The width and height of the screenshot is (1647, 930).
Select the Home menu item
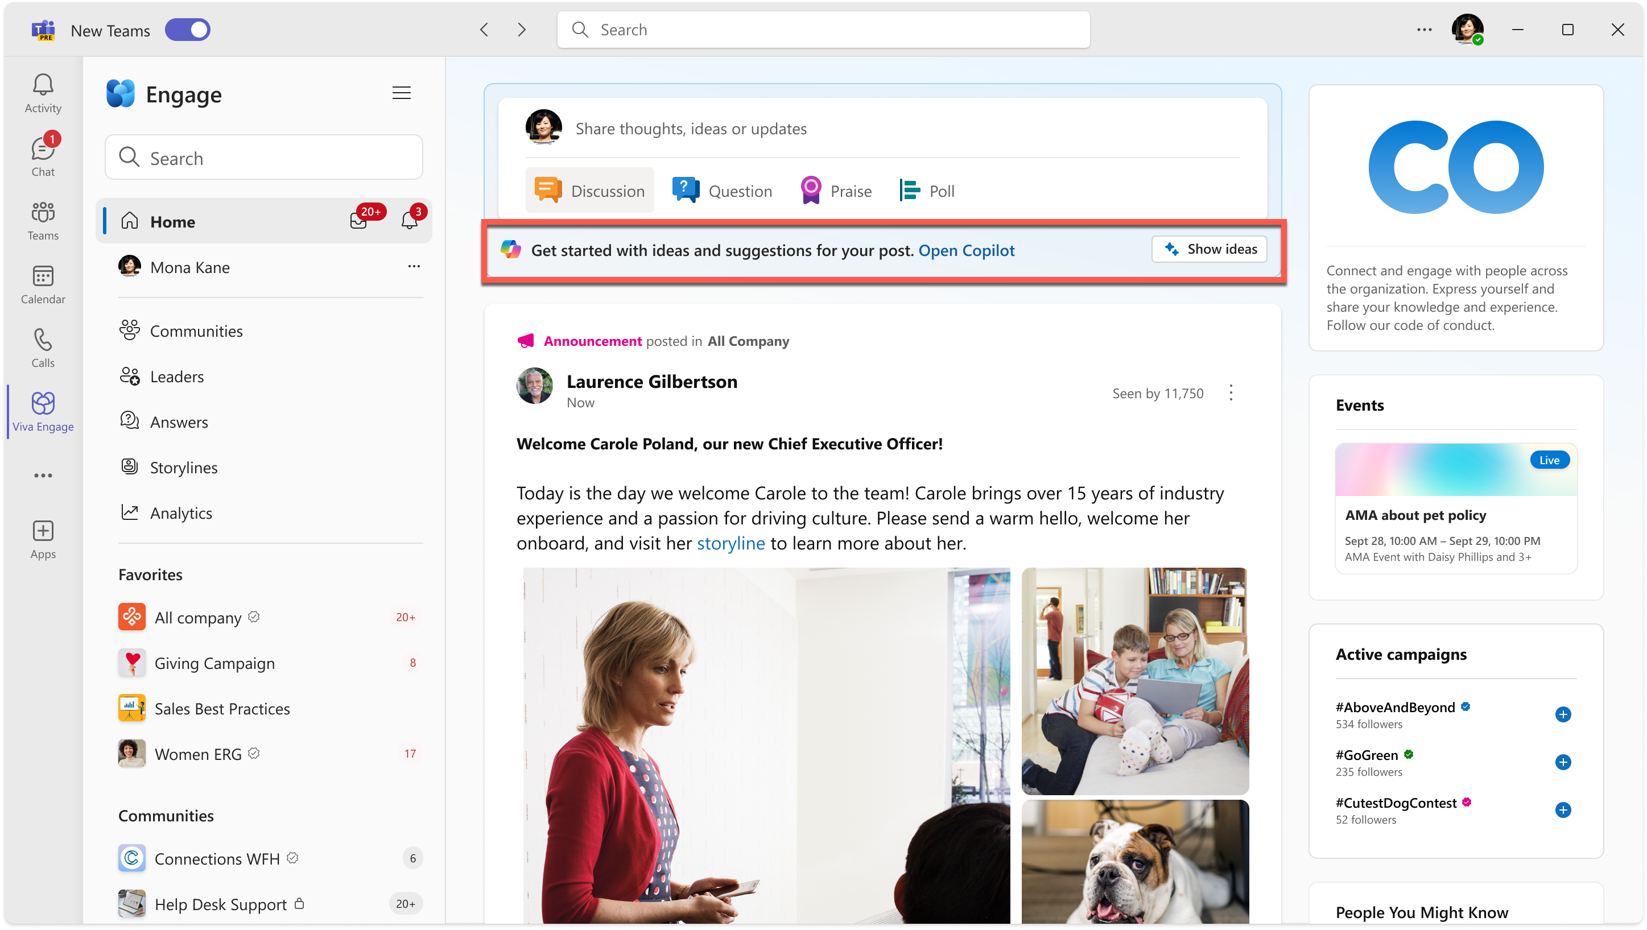(173, 222)
